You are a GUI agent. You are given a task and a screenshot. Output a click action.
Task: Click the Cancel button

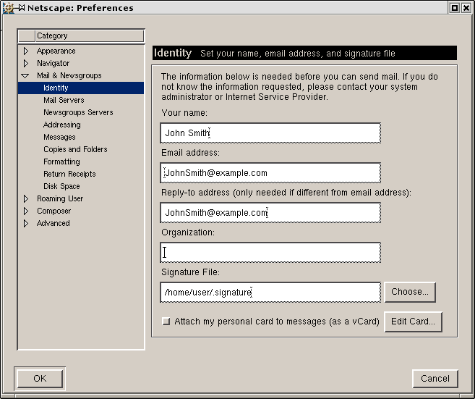(435, 378)
